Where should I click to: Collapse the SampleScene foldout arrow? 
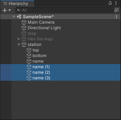pos(14,17)
